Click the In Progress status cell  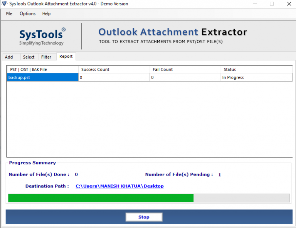256,77
